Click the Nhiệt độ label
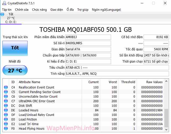171x134 pixels. [15, 62]
